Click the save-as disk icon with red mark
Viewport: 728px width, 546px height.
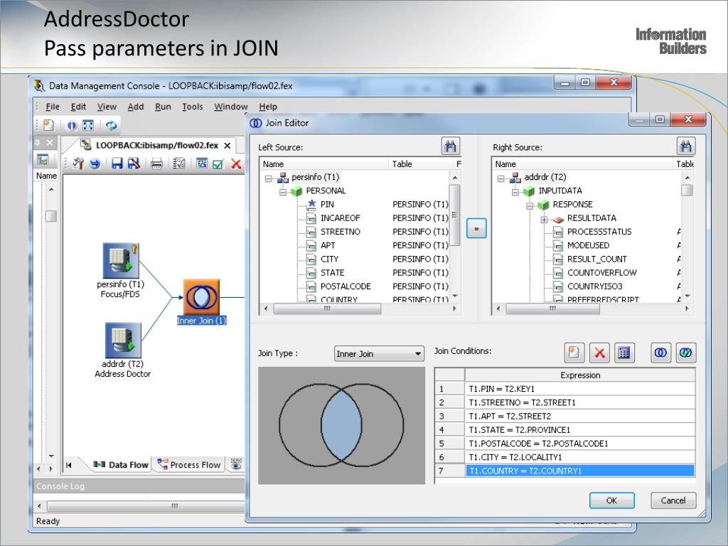pyautogui.click(x=134, y=164)
